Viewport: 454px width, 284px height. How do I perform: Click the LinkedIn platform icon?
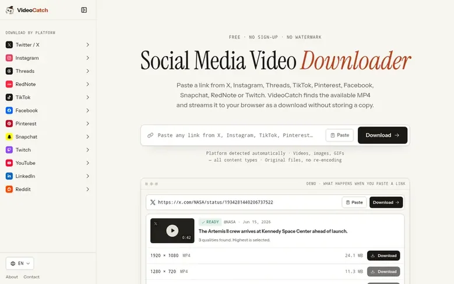point(9,176)
